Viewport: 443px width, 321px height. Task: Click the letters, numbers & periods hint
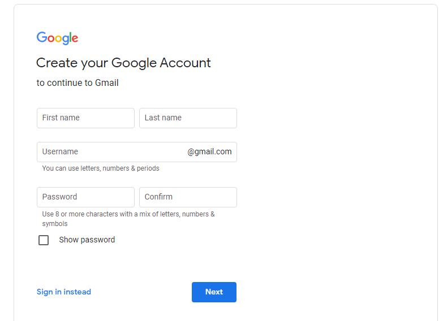101,168
